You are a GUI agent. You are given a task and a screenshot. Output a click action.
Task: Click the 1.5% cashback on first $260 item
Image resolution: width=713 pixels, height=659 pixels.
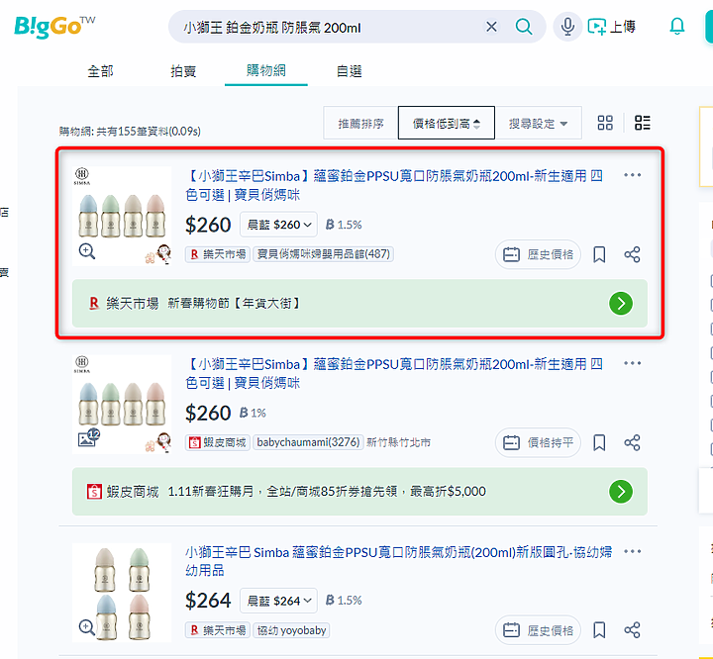pyautogui.click(x=344, y=225)
